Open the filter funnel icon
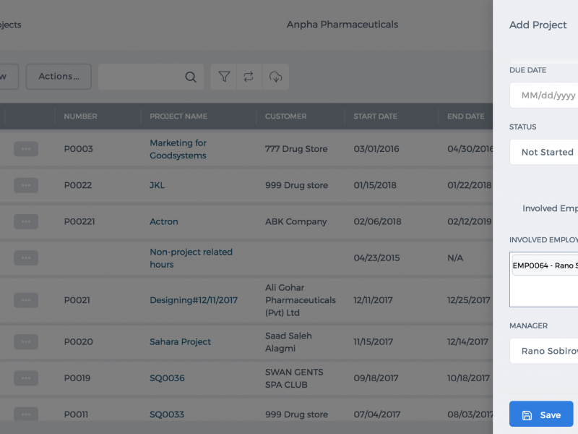 [224, 77]
